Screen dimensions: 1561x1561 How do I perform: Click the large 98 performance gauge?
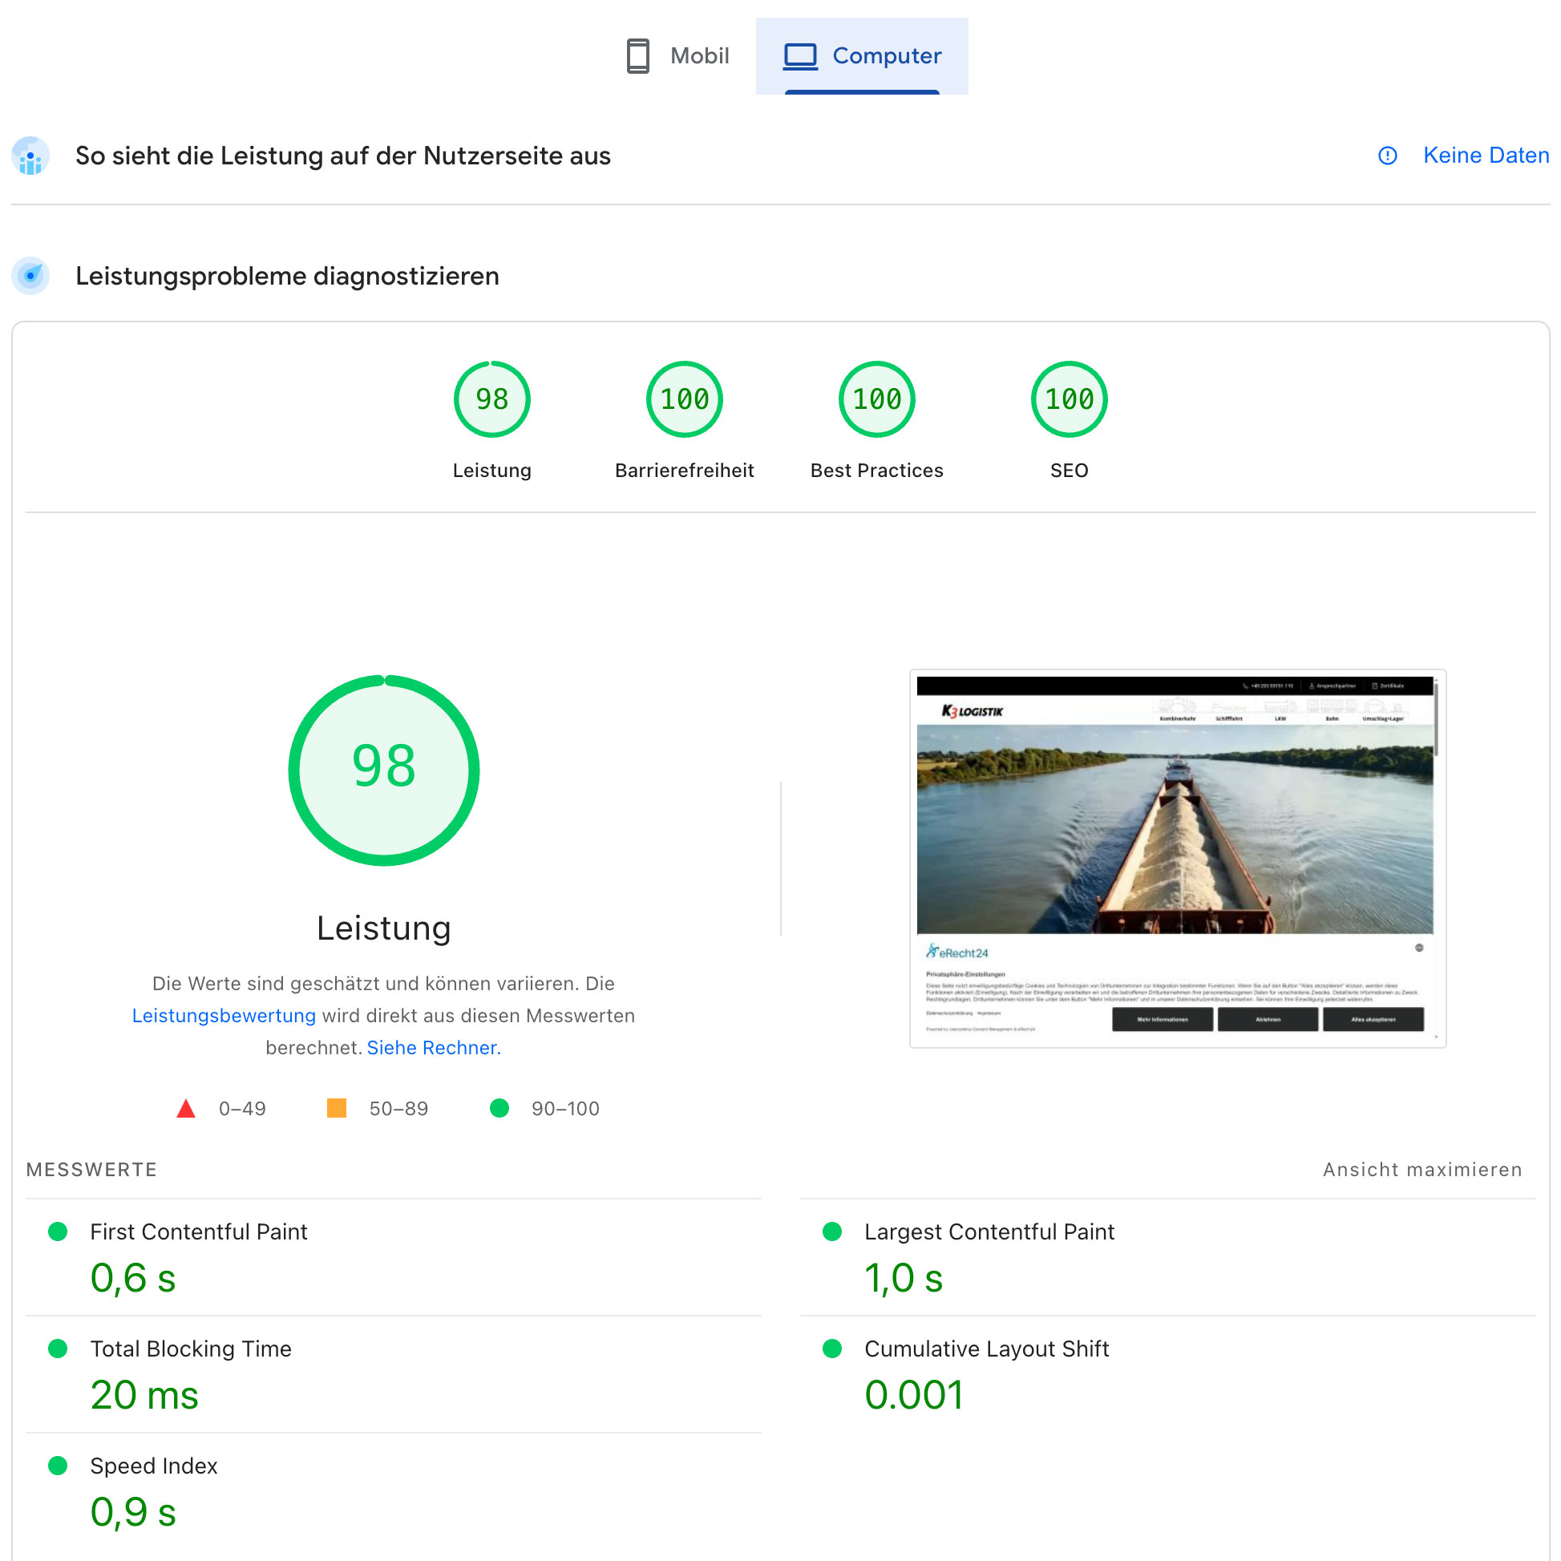384,769
